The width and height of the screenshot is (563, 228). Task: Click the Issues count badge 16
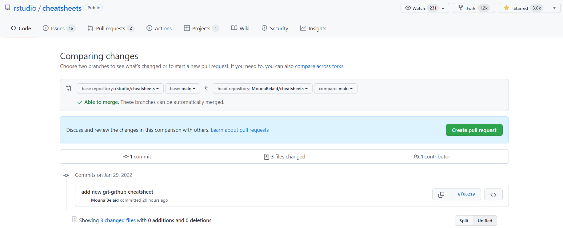coord(71,28)
